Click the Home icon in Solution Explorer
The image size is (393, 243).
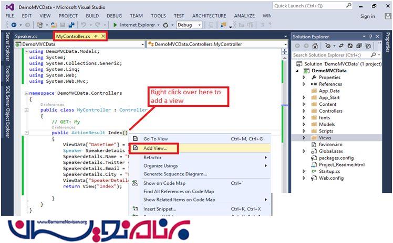[x=315, y=46]
